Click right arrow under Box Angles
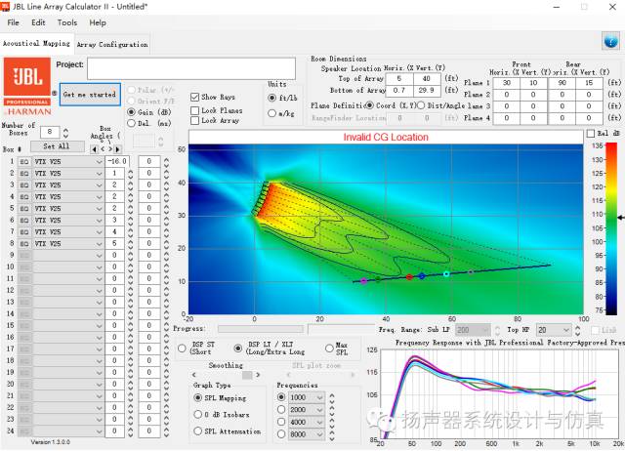 [x=117, y=148]
